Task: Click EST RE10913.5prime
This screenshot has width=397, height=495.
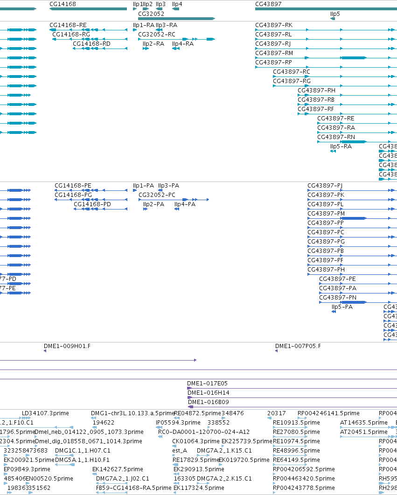Action: point(296,422)
